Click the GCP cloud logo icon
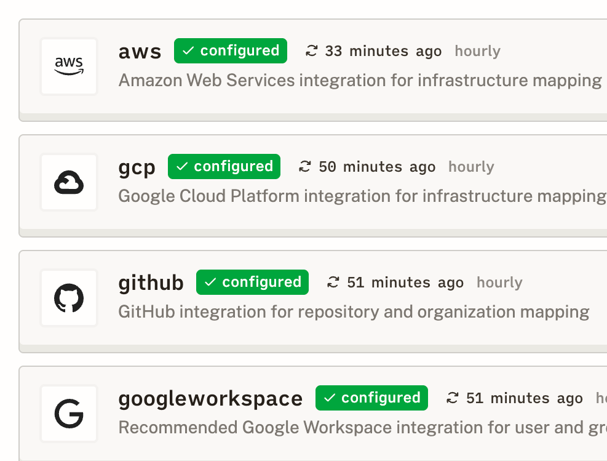 [x=69, y=183]
